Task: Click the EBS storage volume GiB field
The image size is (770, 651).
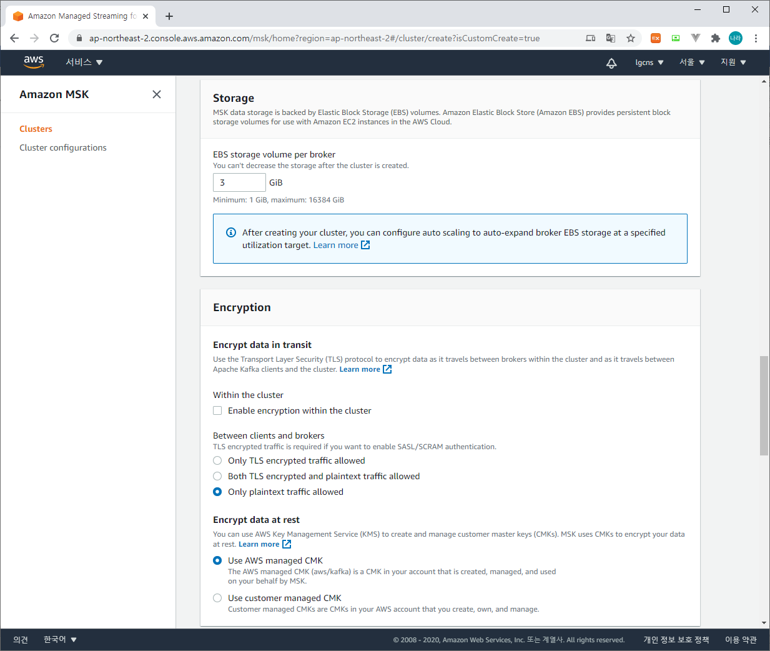Action: (x=239, y=182)
